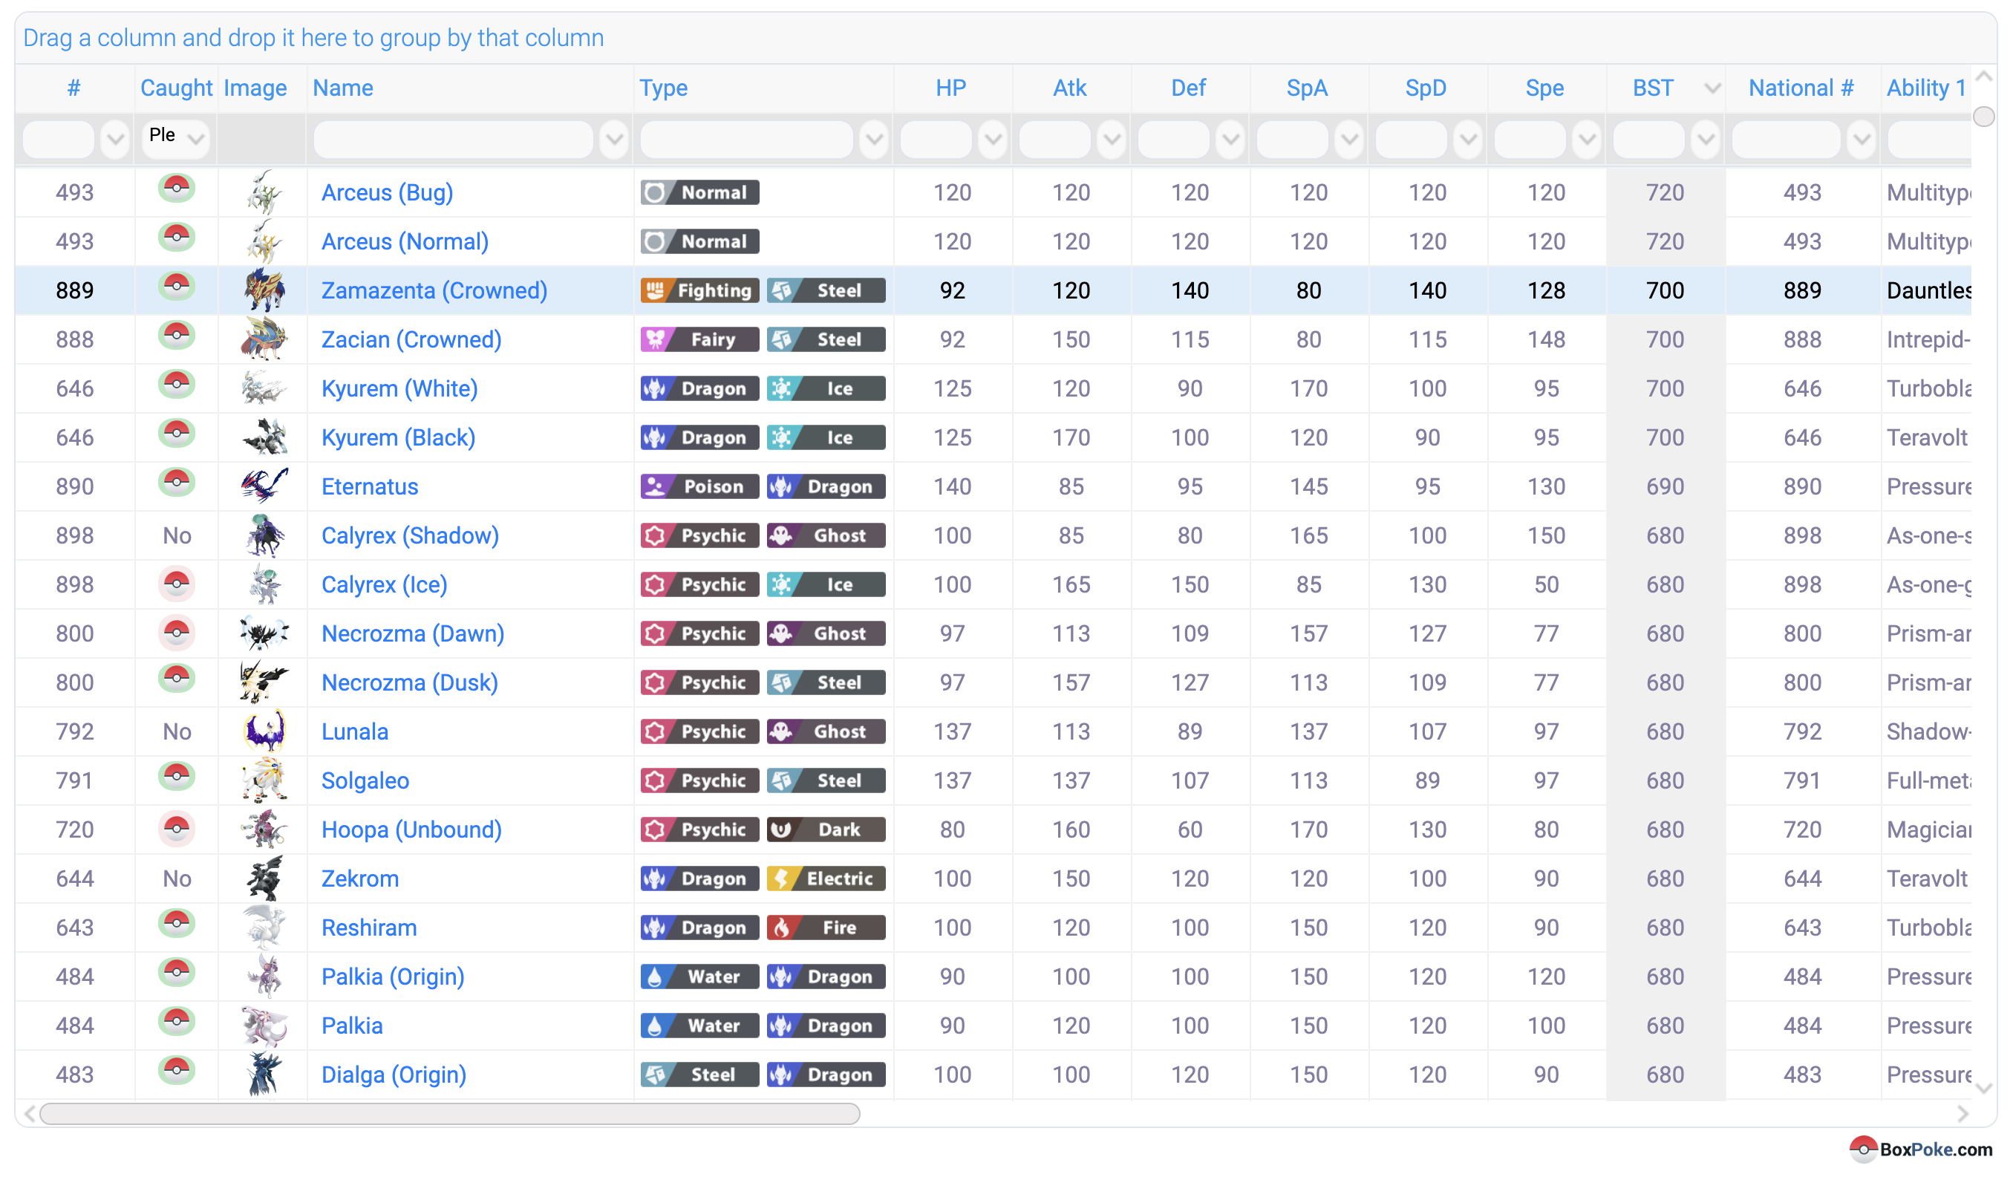Image resolution: width=2013 pixels, height=1177 pixels.
Task: Click the Ghost type badge on Calyrex (Shadow) row
Action: click(826, 535)
